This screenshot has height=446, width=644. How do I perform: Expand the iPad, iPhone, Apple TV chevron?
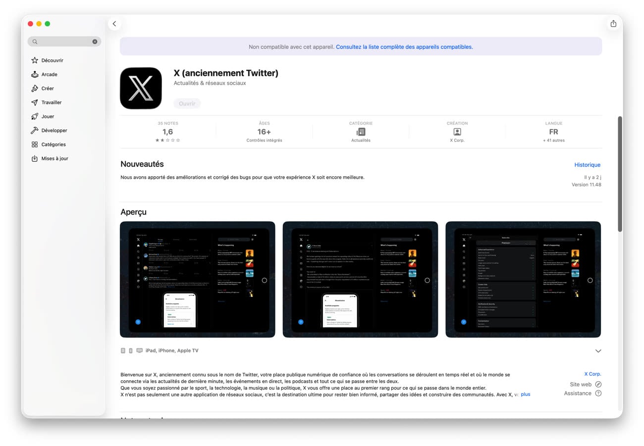click(x=598, y=351)
